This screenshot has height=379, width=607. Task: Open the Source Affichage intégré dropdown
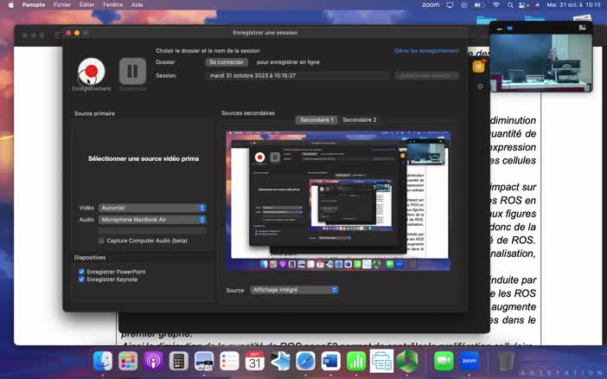coord(294,290)
